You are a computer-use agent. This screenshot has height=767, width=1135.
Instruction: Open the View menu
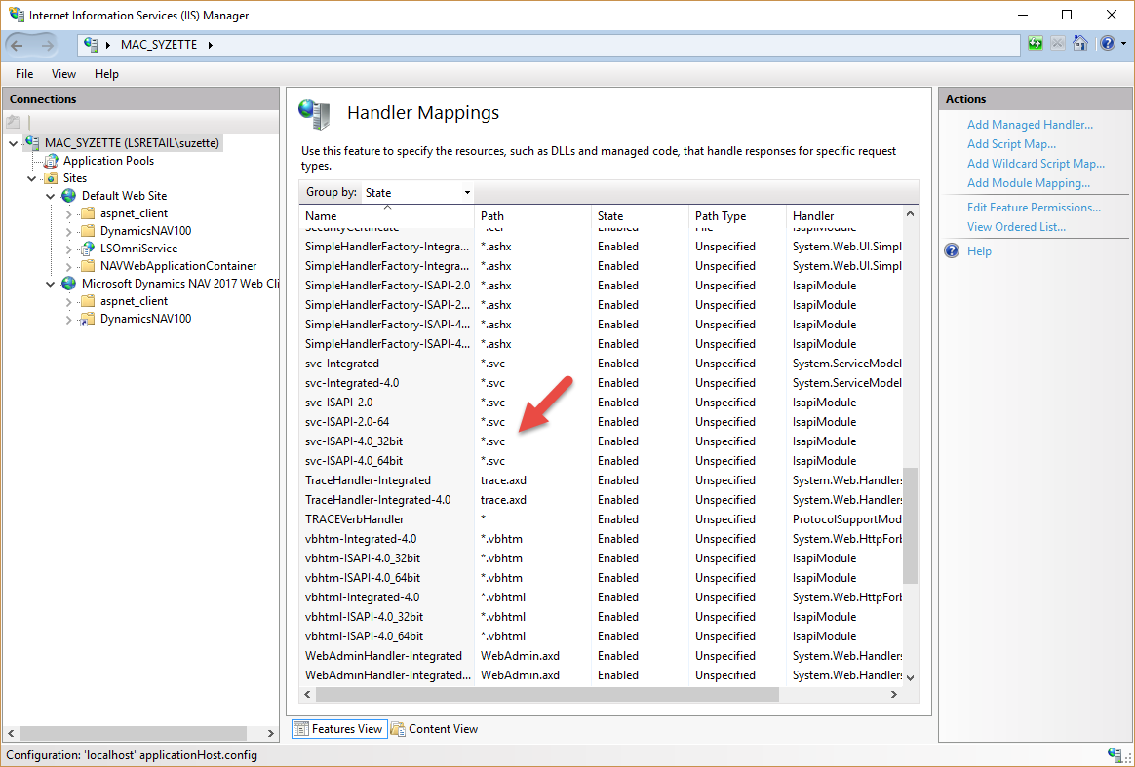pos(63,74)
